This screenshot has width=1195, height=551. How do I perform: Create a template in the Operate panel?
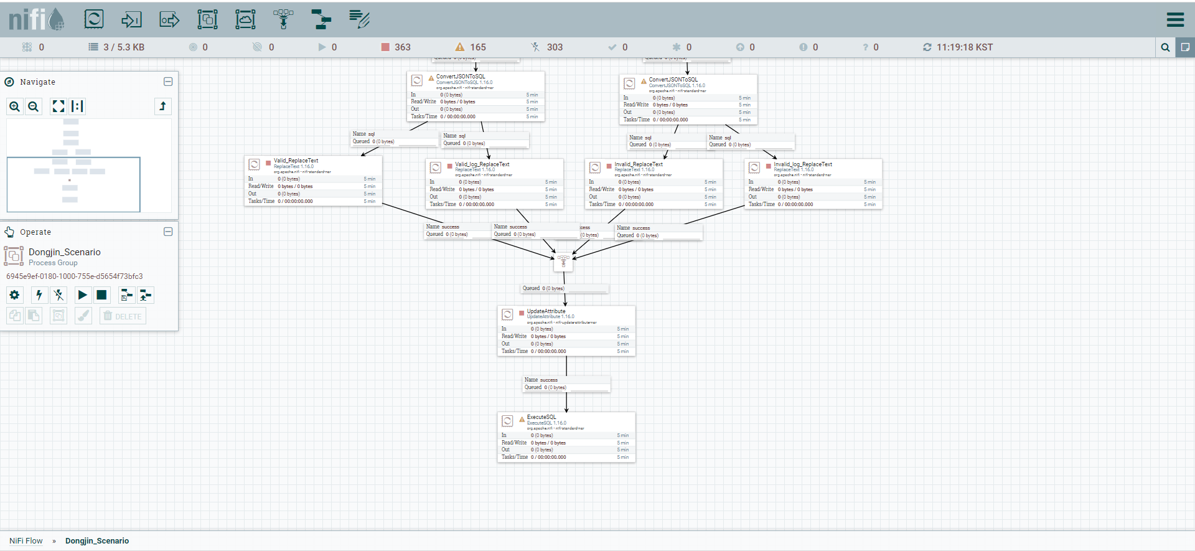pos(126,295)
